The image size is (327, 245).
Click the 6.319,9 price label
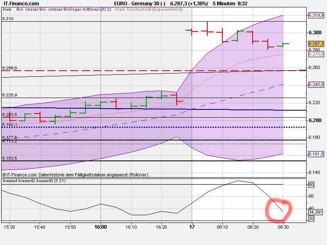(x=315, y=16)
